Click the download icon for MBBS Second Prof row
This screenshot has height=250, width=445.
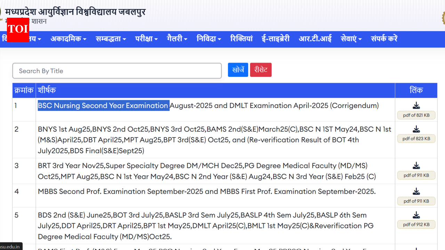pos(416,191)
